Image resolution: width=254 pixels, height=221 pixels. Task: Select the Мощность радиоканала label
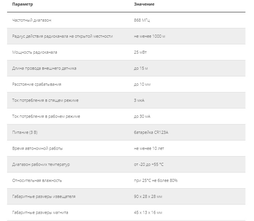[35, 53]
